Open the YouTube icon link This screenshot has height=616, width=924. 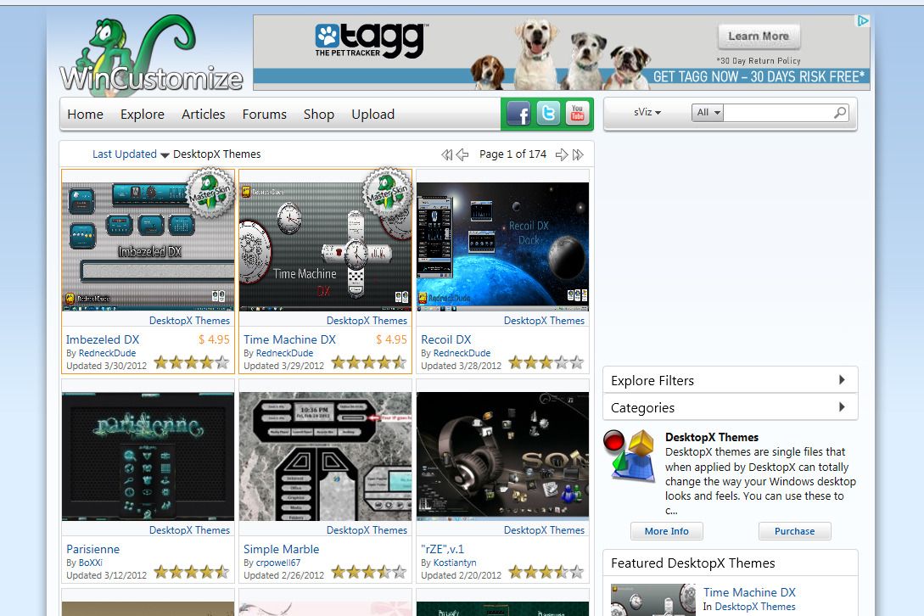point(578,113)
